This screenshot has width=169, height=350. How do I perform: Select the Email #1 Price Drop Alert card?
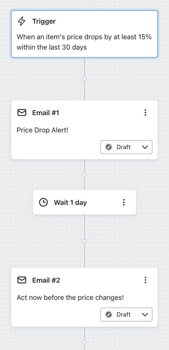click(84, 130)
